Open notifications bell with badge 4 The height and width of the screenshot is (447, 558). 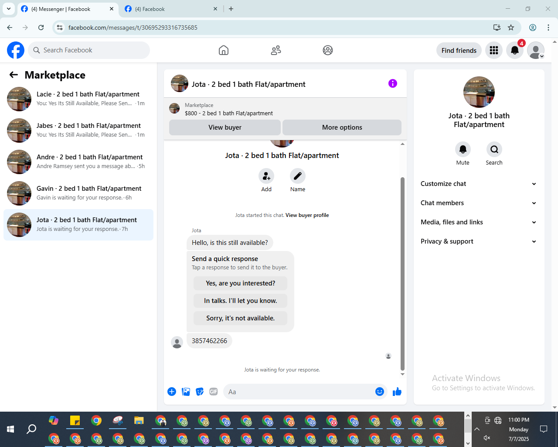pos(515,50)
